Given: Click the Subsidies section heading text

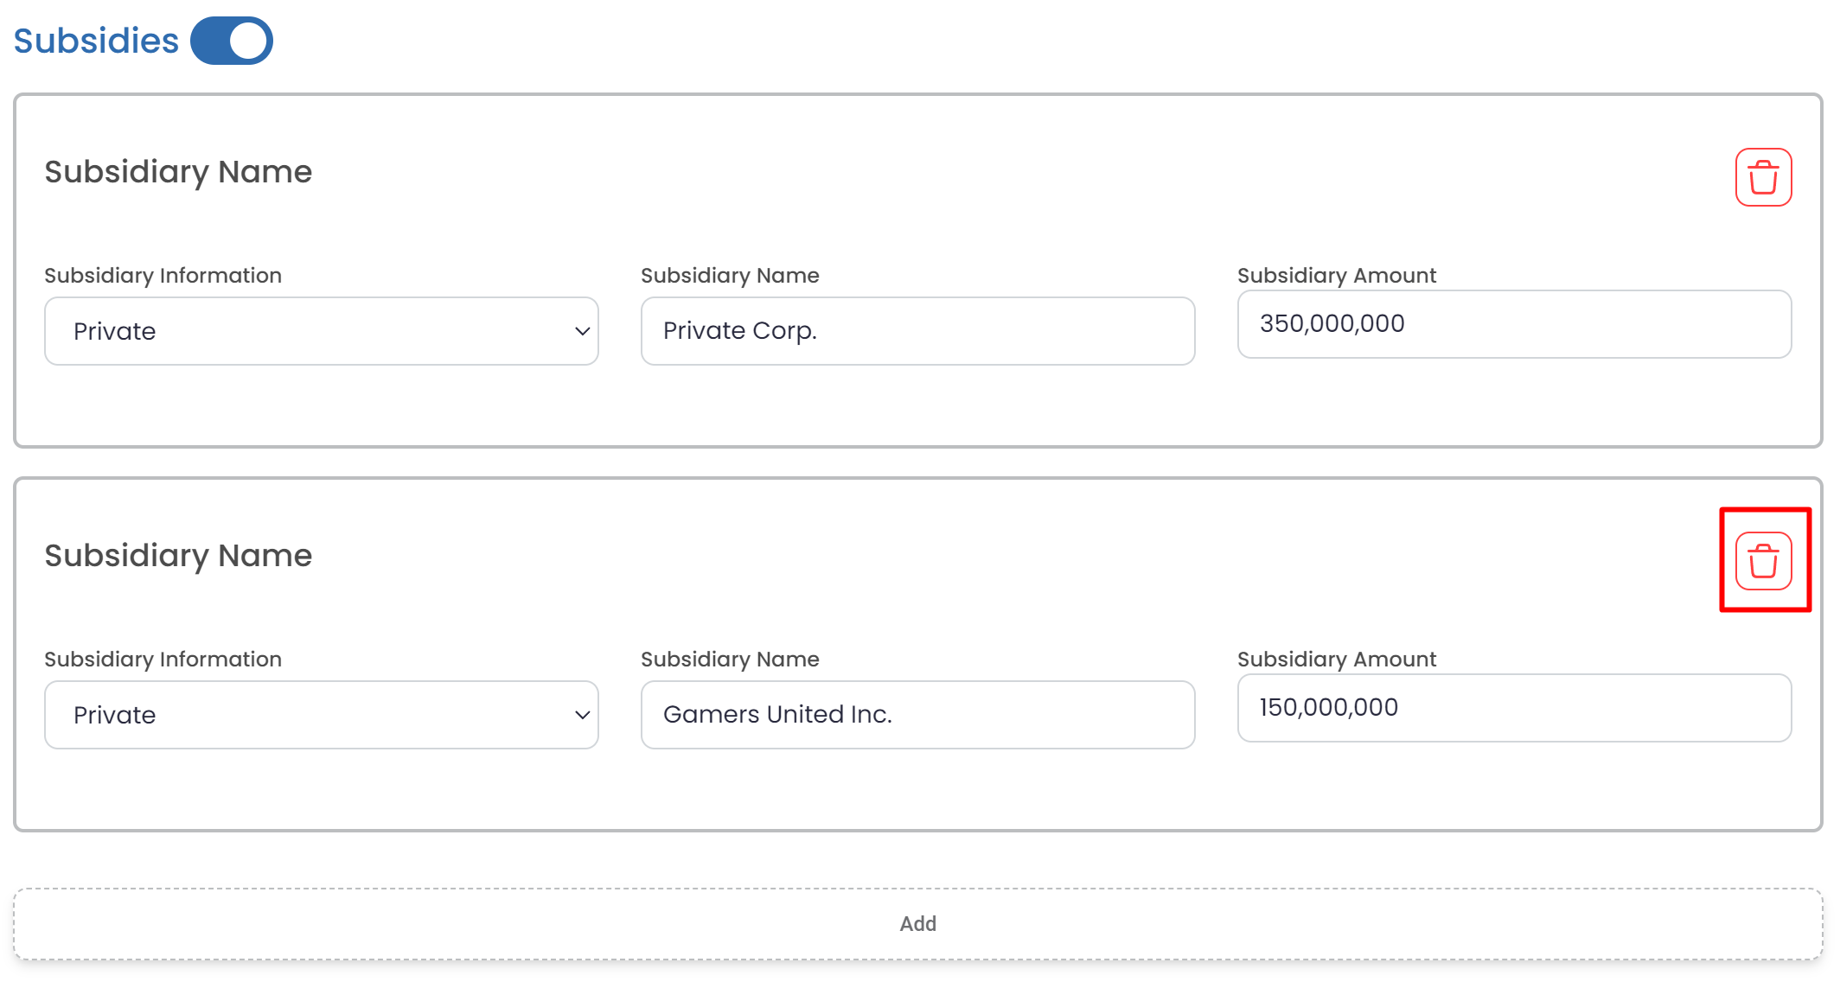Looking at the screenshot, I should click(96, 41).
